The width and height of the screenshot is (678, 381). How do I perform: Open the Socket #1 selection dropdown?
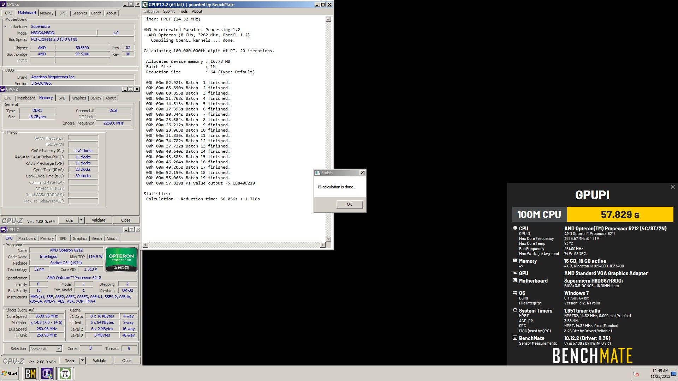(x=59, y=349)
